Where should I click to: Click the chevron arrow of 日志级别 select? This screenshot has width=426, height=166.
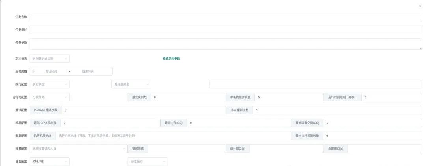(x=164, y=161)
